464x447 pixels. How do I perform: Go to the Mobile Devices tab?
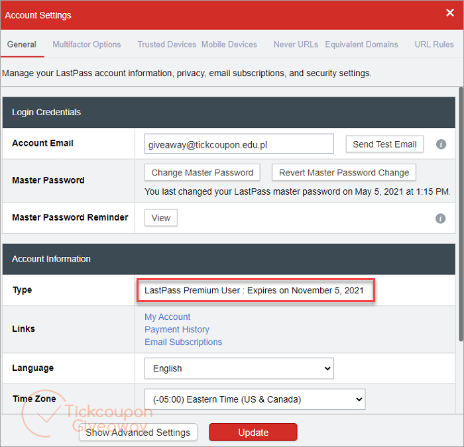[229, 44]
